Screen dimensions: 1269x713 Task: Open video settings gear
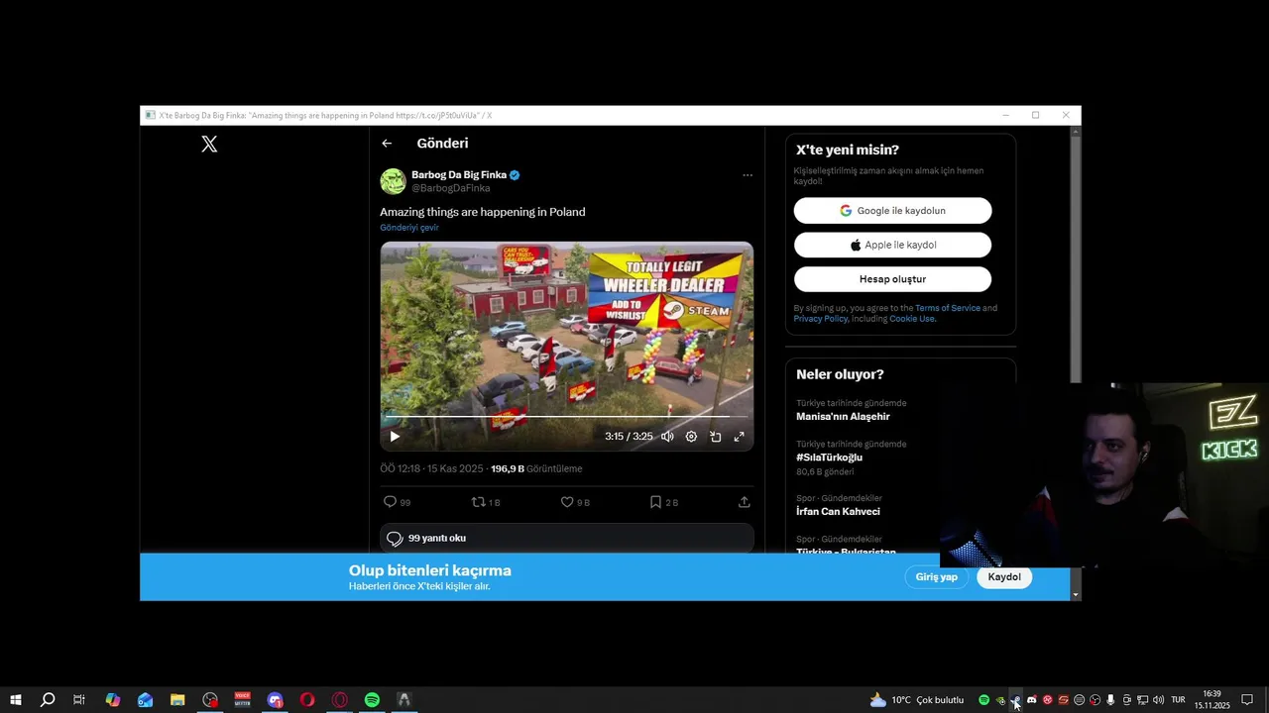click(x=691, y=437)
